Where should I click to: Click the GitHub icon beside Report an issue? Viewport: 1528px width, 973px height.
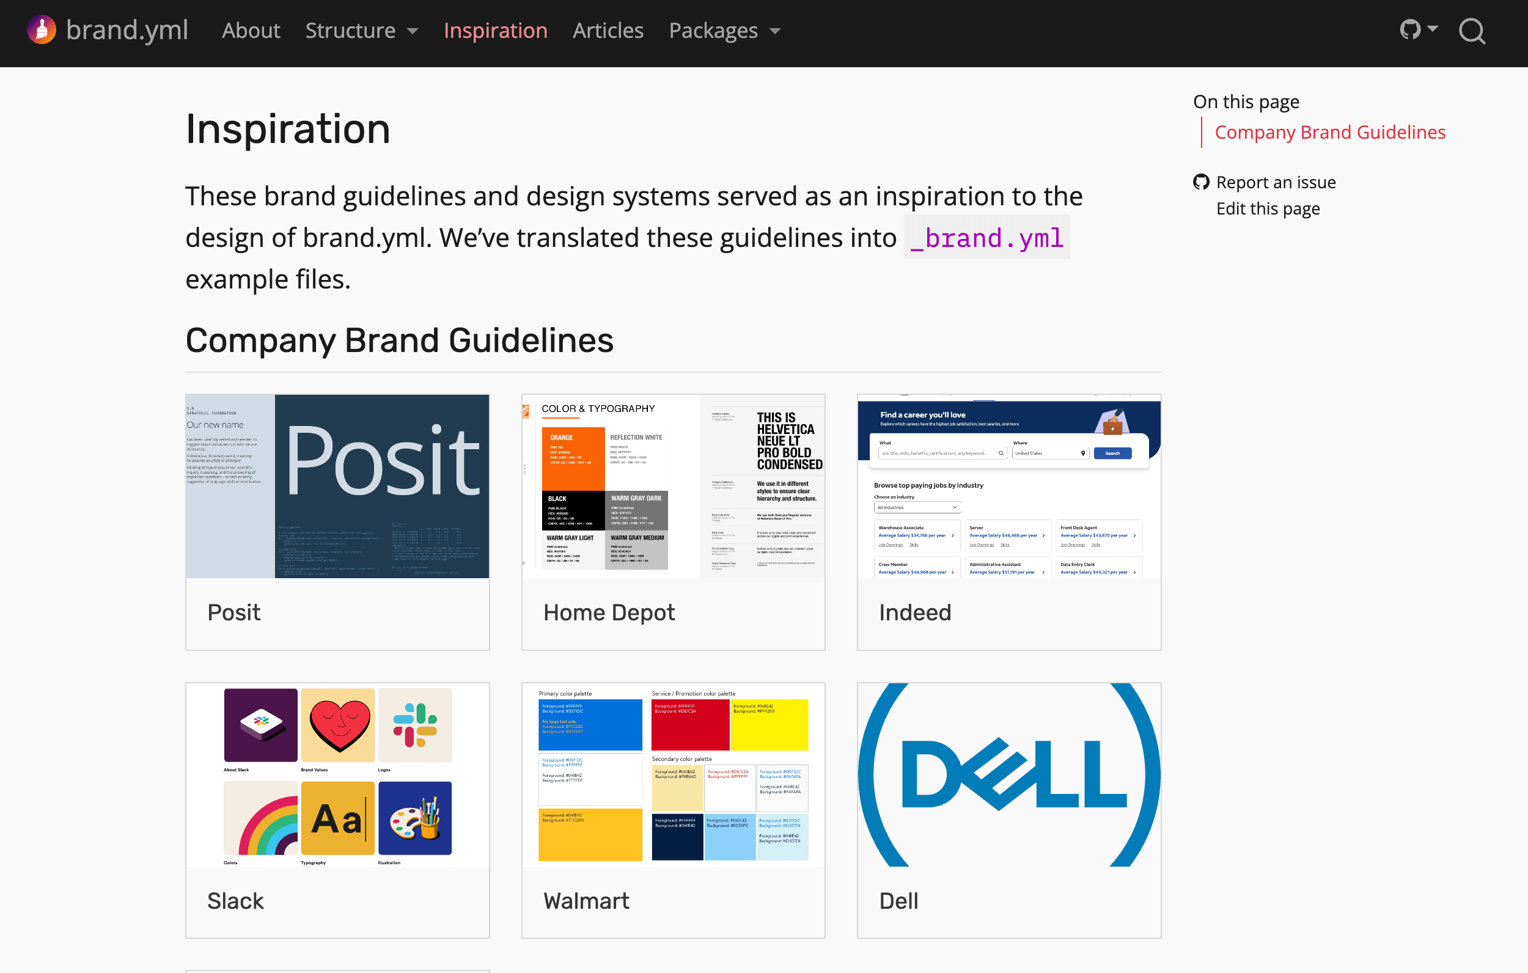click(x=1201, y=182)
